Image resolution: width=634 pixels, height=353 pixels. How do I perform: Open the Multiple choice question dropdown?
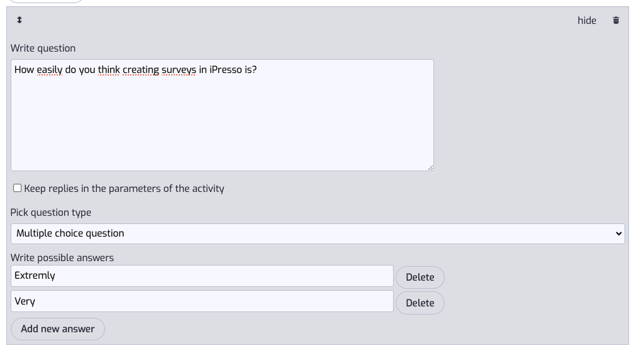[318, 233]
